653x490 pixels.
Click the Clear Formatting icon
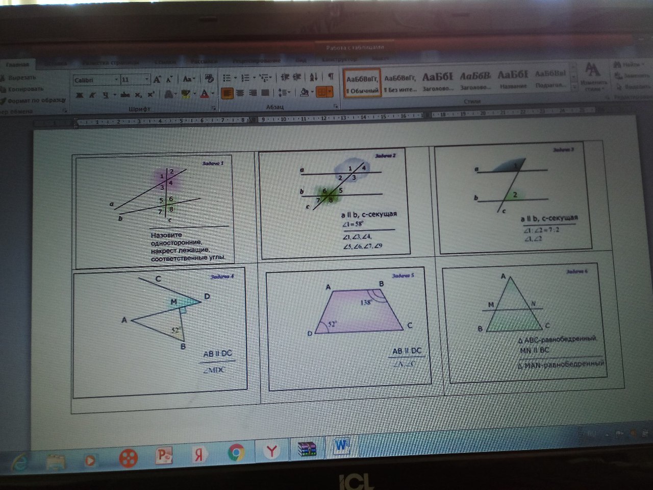point(209,79)
